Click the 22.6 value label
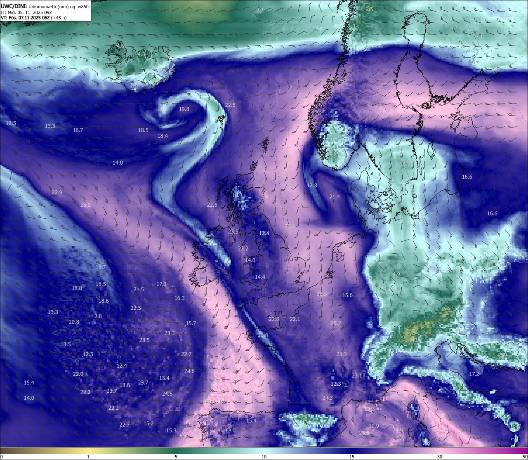Image resolution: width=528 pixels, height=460 pixels. click(212, 205)
